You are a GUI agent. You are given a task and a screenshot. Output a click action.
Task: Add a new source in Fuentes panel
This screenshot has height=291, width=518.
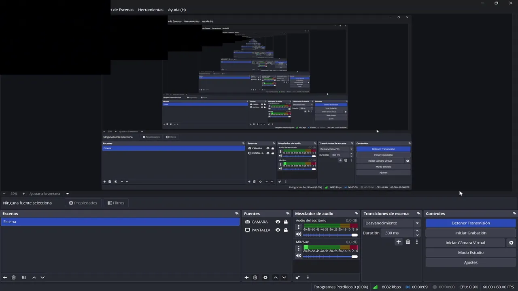[x=246, y=277]
